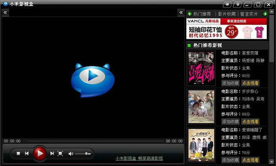Viewport: 276px width, 166px height.
Task: Pin the window always on top
Action: (227, 5)
